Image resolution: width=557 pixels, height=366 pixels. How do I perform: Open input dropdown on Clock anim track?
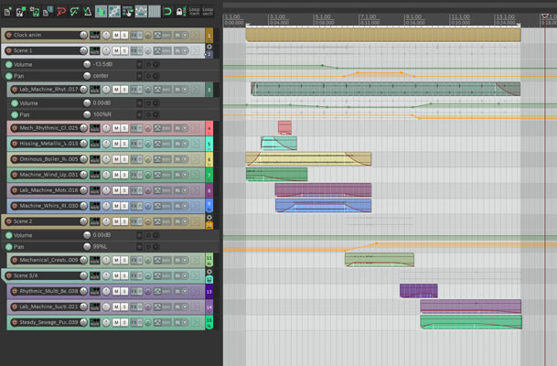185,35
